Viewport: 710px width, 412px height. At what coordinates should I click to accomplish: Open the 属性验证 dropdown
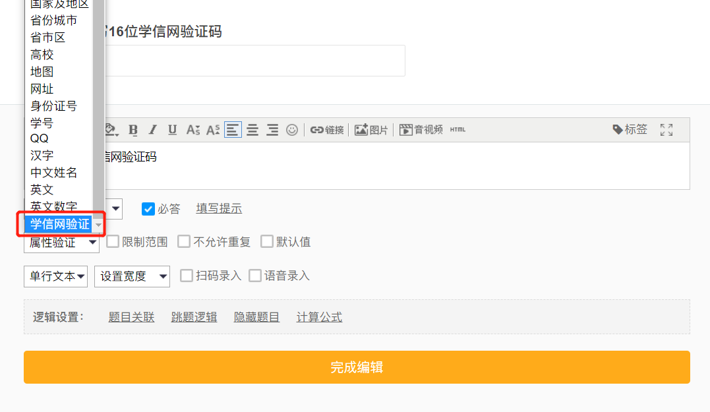click(x=61, y=243)
